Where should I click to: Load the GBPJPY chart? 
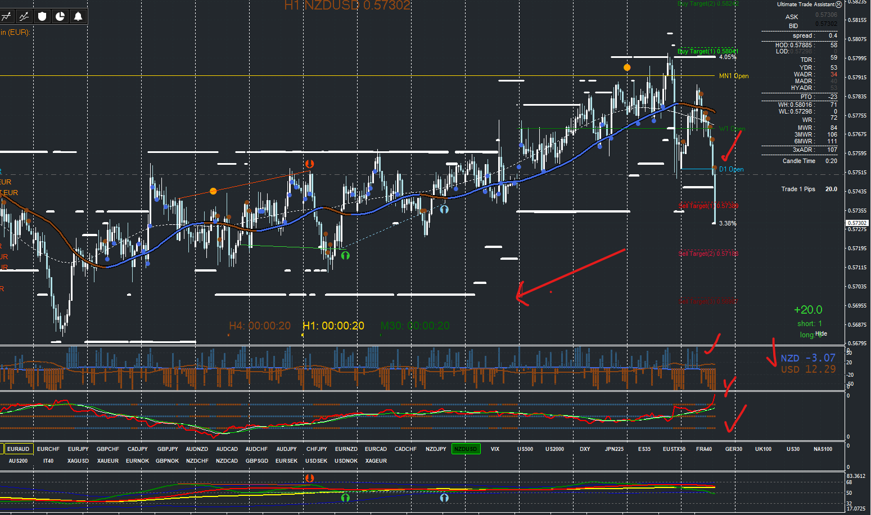(168, 449)
